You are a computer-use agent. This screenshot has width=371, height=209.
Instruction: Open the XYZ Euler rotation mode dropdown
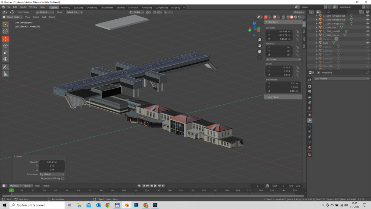pos(283,59)
